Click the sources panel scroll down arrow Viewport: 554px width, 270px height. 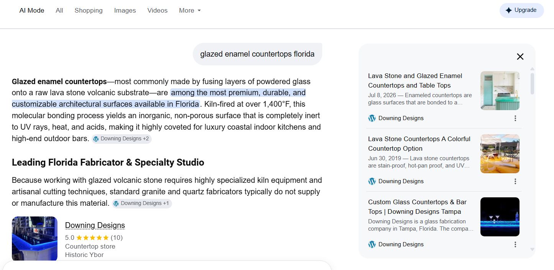532,249
